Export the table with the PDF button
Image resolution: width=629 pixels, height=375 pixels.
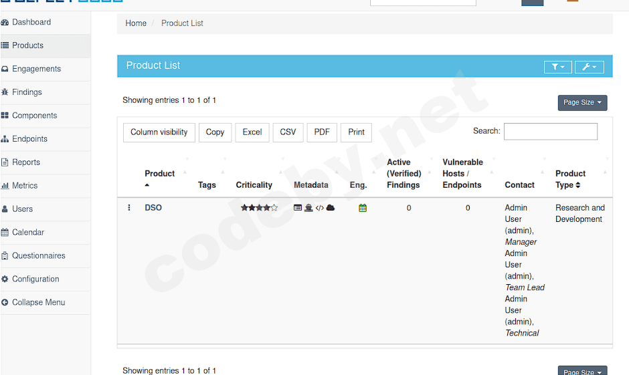click(322, 132)
